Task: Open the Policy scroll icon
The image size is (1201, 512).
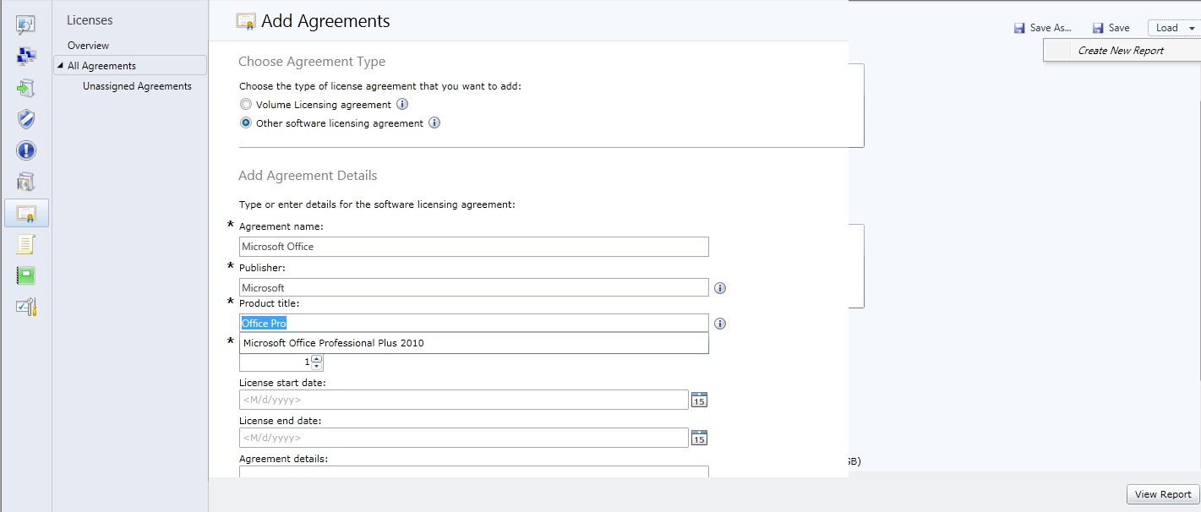Action: pyautogui.click(x=25, y=245)
